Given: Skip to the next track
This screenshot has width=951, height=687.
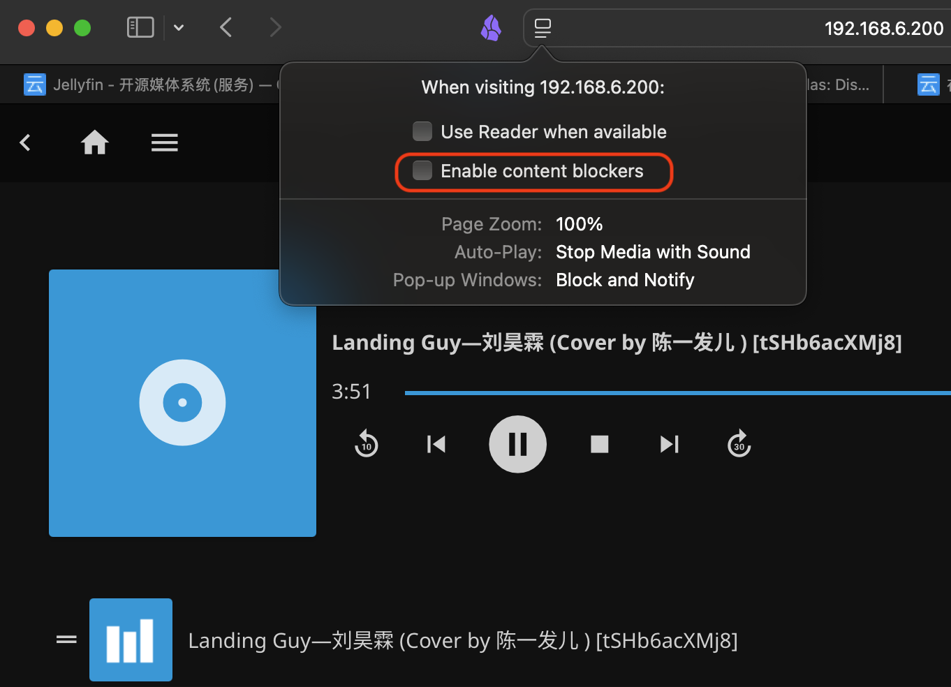Looking at the screenshot, I should pyautogui.click(x=670, y=444).
